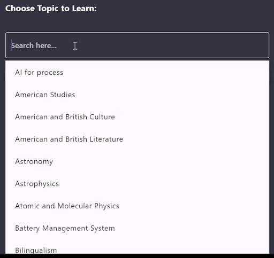Open the AI for process topic
The width and height of the screenshot is (274, 258).
[137, 73]
